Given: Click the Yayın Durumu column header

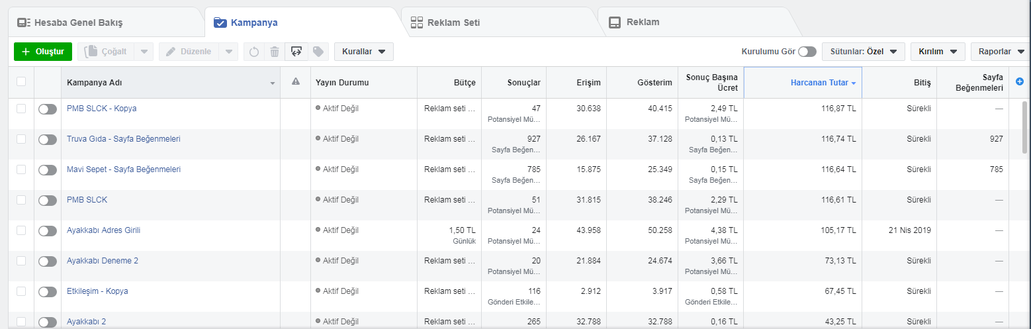Looking at the screenshot, I should [x=363, y=83].
